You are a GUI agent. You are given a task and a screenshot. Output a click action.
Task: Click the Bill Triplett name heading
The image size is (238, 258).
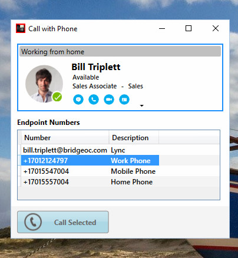pyautogui.click(x=96, y=67)
